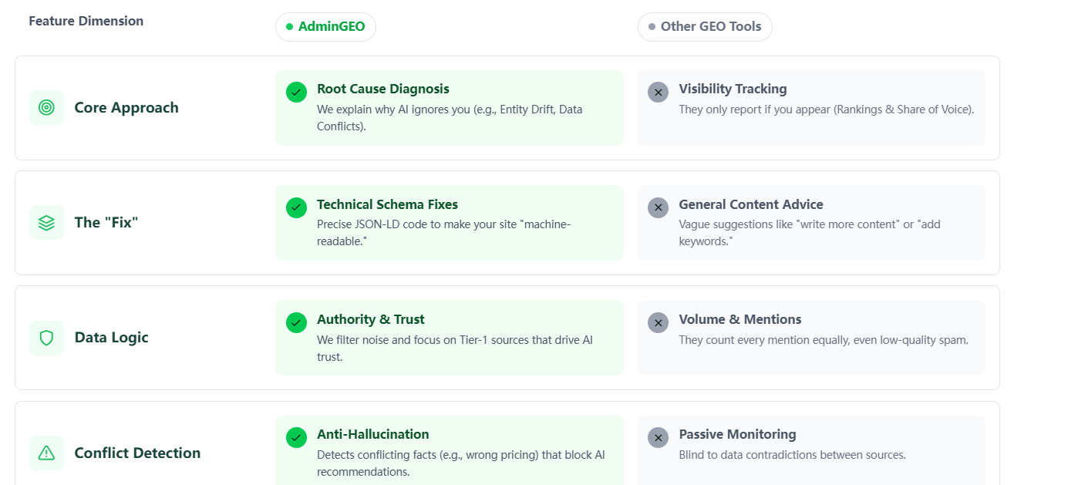Viewport: 1088px width, 485px height.
Task: Click green checkmark beside Authority & Trust
Action: click(296, 322)
